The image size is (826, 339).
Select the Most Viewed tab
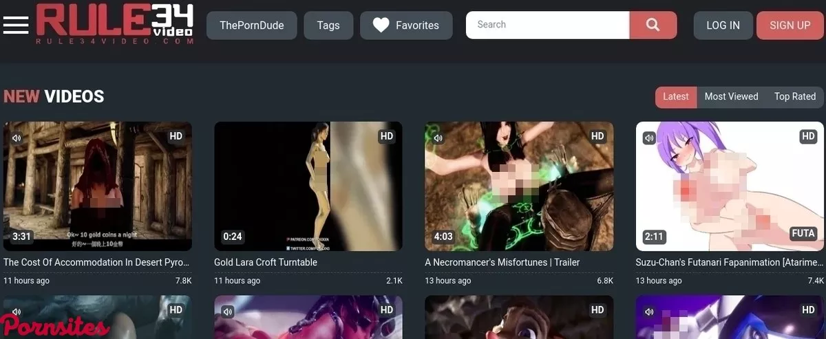[731, 97]
